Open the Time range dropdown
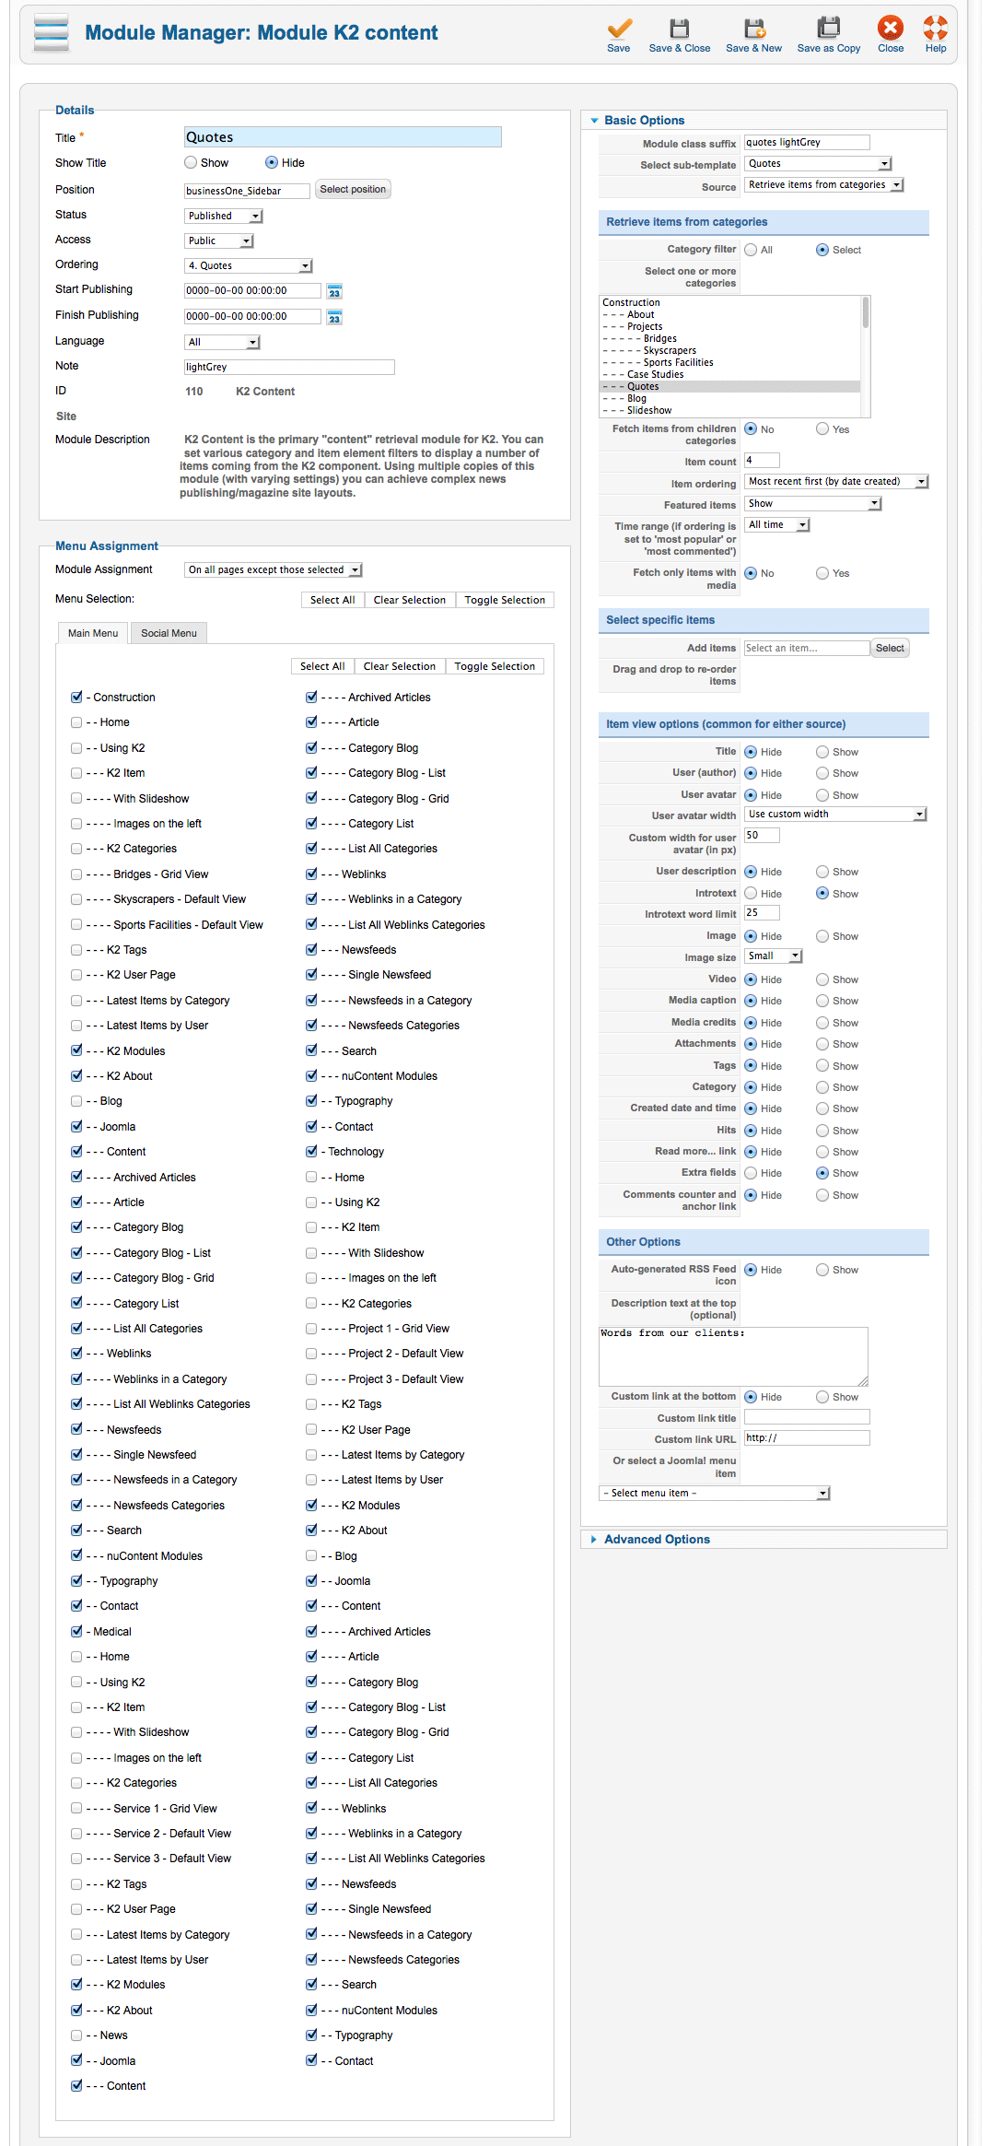This screenshot has width=991, height=2146. tap(777, 525)
